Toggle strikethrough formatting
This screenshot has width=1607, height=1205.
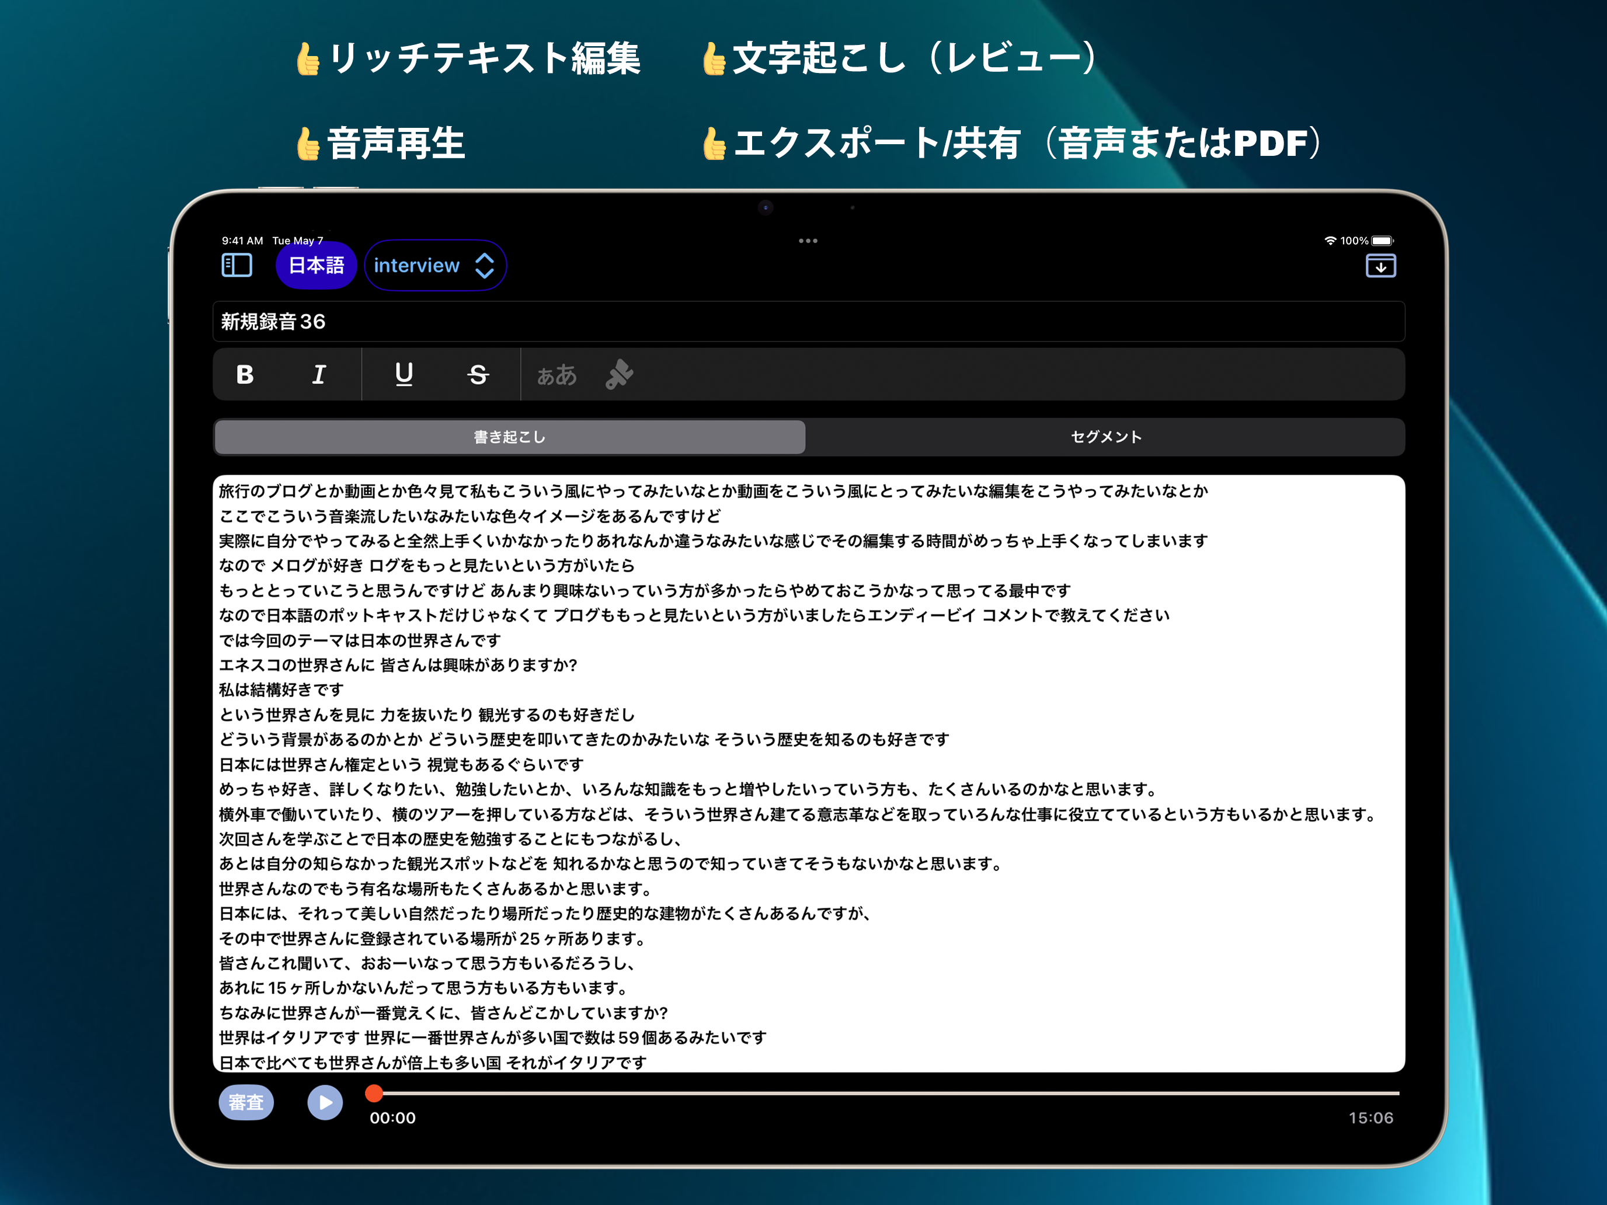(x=478, y=374)
